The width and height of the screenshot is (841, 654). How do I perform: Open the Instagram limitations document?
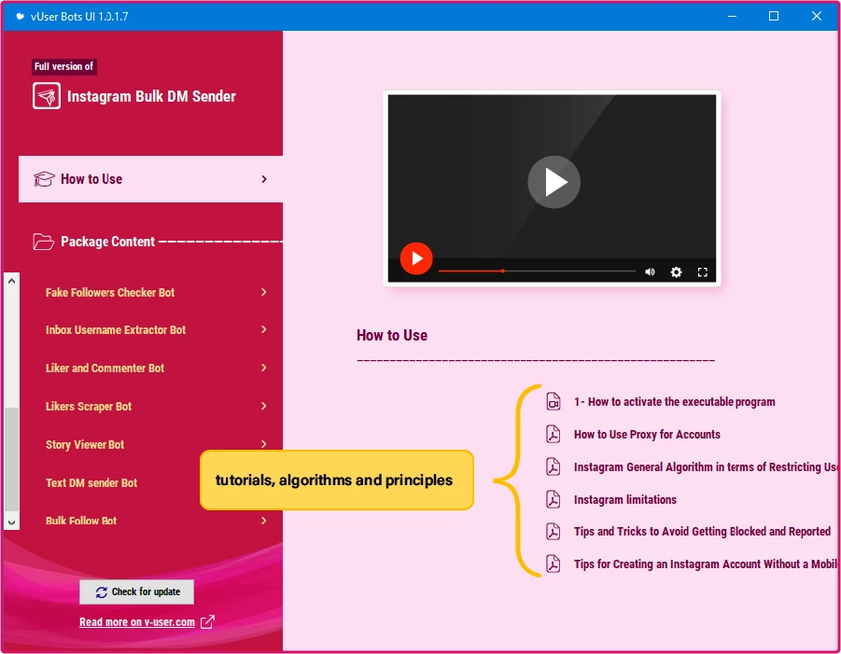point(624,500)
